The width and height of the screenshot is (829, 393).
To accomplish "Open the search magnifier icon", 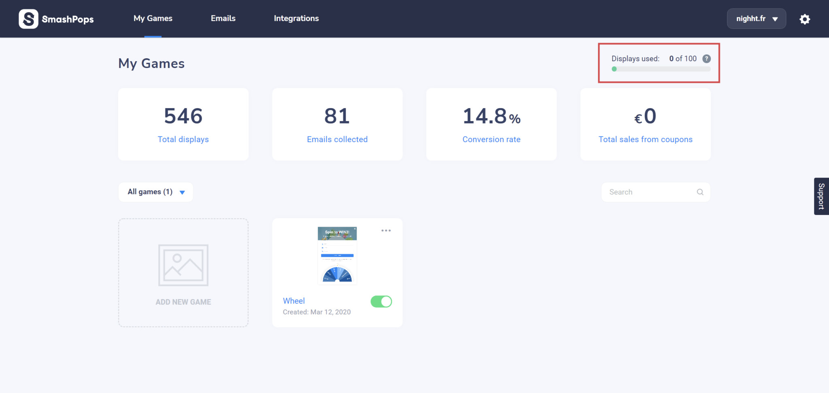I will [700, 192].
